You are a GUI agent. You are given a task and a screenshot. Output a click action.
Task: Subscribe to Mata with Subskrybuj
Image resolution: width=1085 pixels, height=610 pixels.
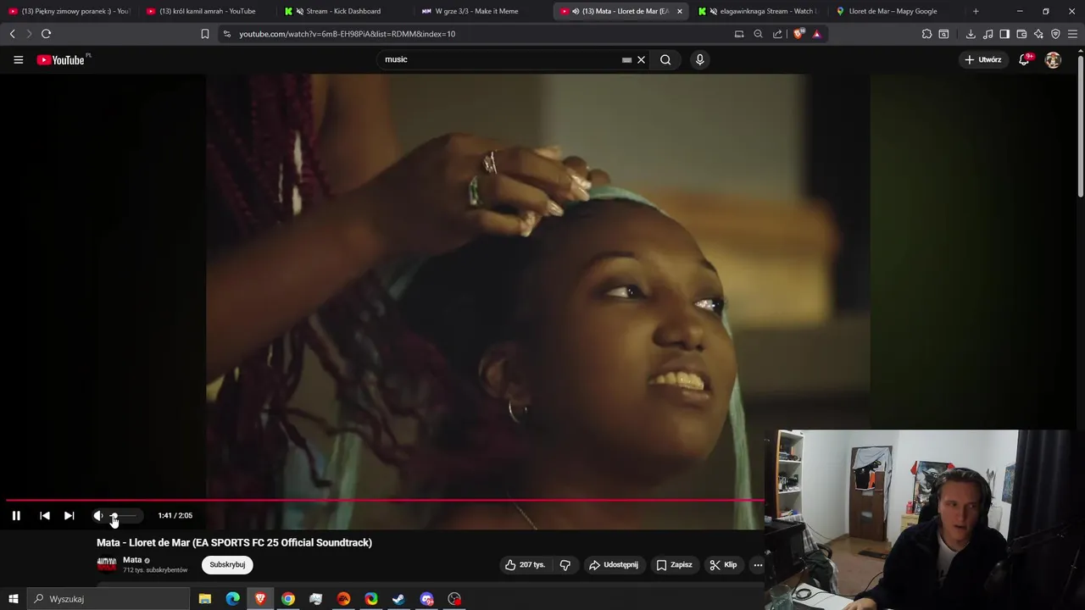tap(227, 565)
